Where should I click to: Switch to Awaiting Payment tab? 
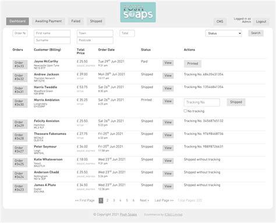[x=48, y=21]
